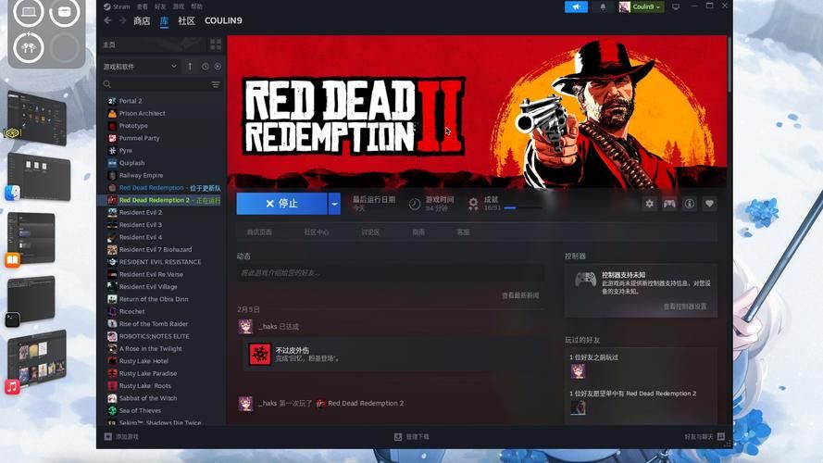This screenshot has width=823, height=463.
Task: Open controller configuration gamepad icon
Action: 669,204
